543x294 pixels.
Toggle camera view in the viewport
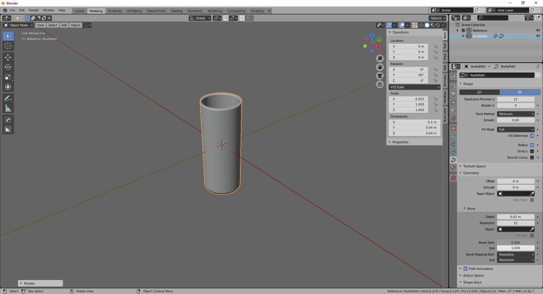click(380, 76)
